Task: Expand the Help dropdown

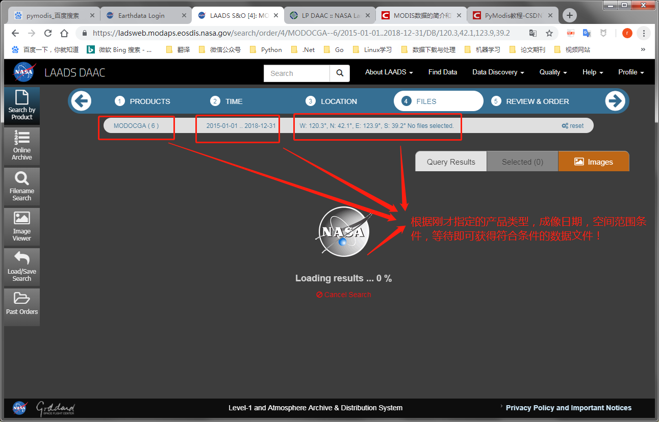Action: (x=592, y=72)
